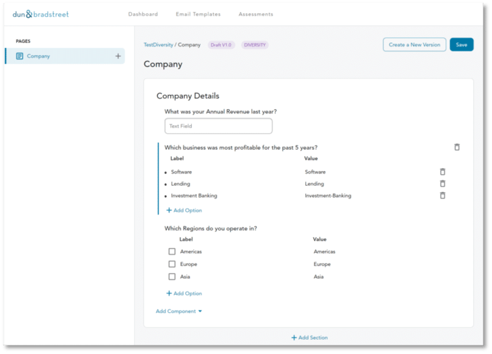Screen dimensions: 492x354
Task: Expand the Add Component dropdown
Action: (179, 312)
